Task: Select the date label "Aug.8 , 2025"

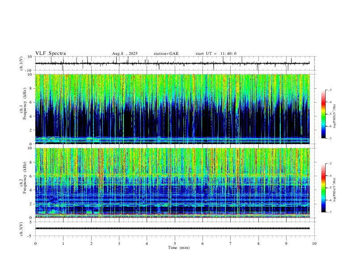Action: coord(125,54)
